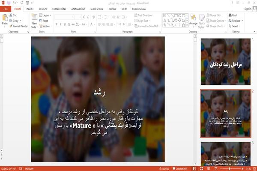Open the Layout dropdown
257x171 pixels.
click(45, 15)
